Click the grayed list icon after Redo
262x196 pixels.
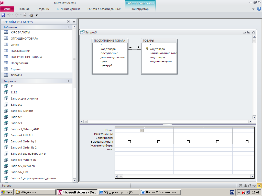tap(25, 15)
